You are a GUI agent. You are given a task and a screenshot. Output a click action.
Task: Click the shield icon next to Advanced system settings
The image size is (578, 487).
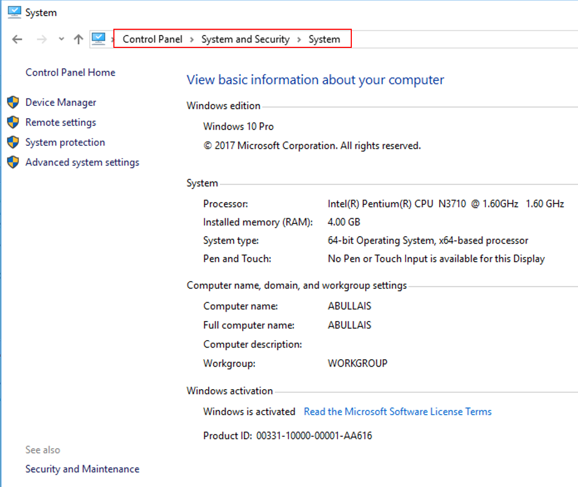13,162
